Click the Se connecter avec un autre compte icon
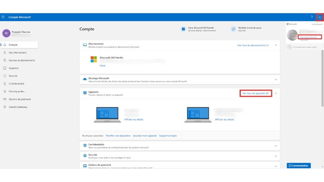Image resolution: width=324 pixels, height=182 pixels. pos(289,47)
